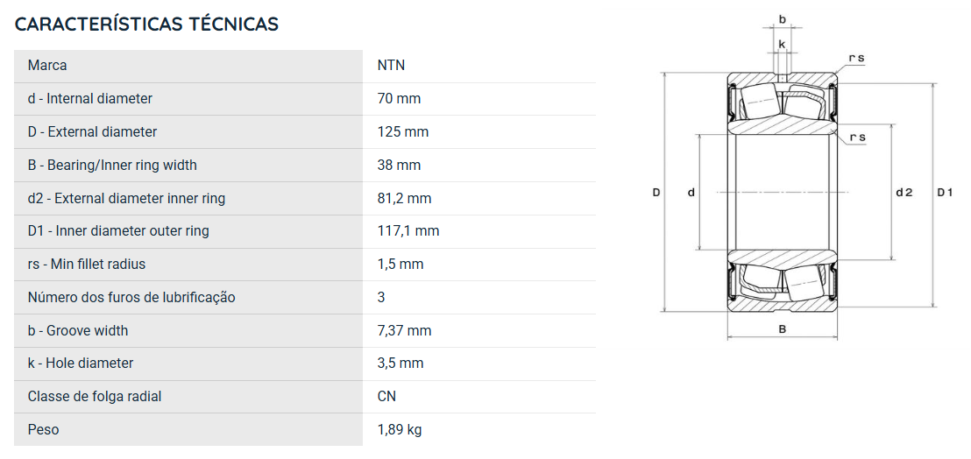Click the bearing cross-section diagram
The width and height of the screenshot is (971, 459).
click(802, 176)
